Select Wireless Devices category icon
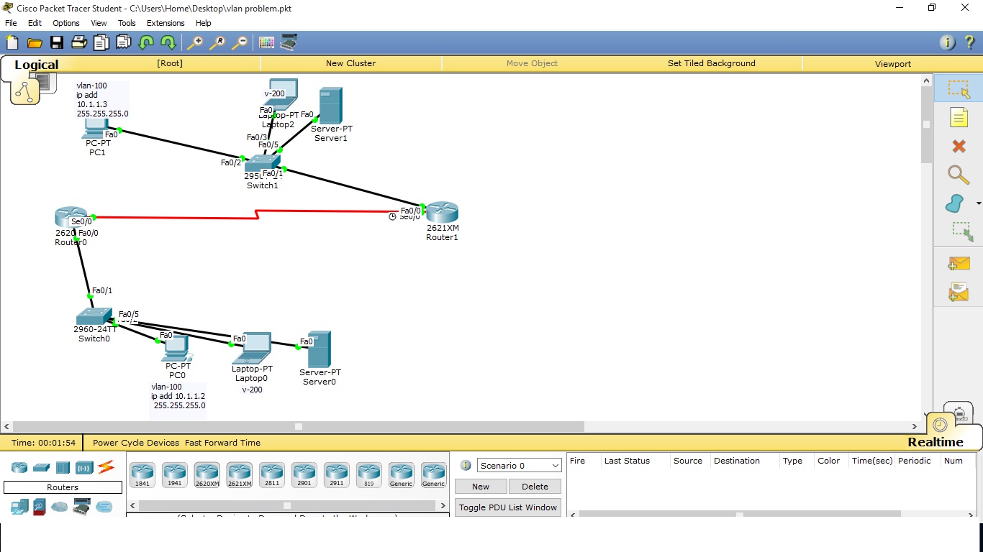Image resolution: width=983 pixels, height=552 pixels. pyautogui.click(x=84, y=468)
